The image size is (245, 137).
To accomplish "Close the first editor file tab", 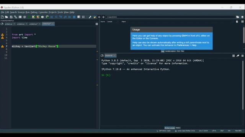I will pos(15,24).
